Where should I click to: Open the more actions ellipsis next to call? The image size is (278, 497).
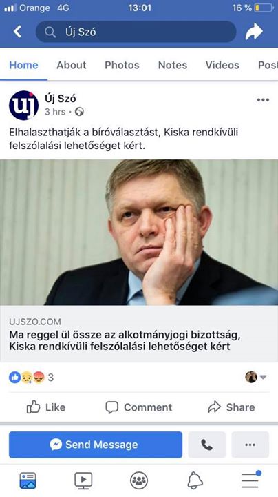click(250, 445)
